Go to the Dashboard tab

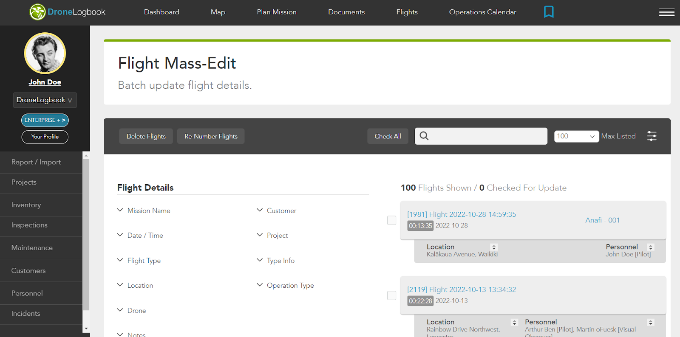[x=161, y=12]
